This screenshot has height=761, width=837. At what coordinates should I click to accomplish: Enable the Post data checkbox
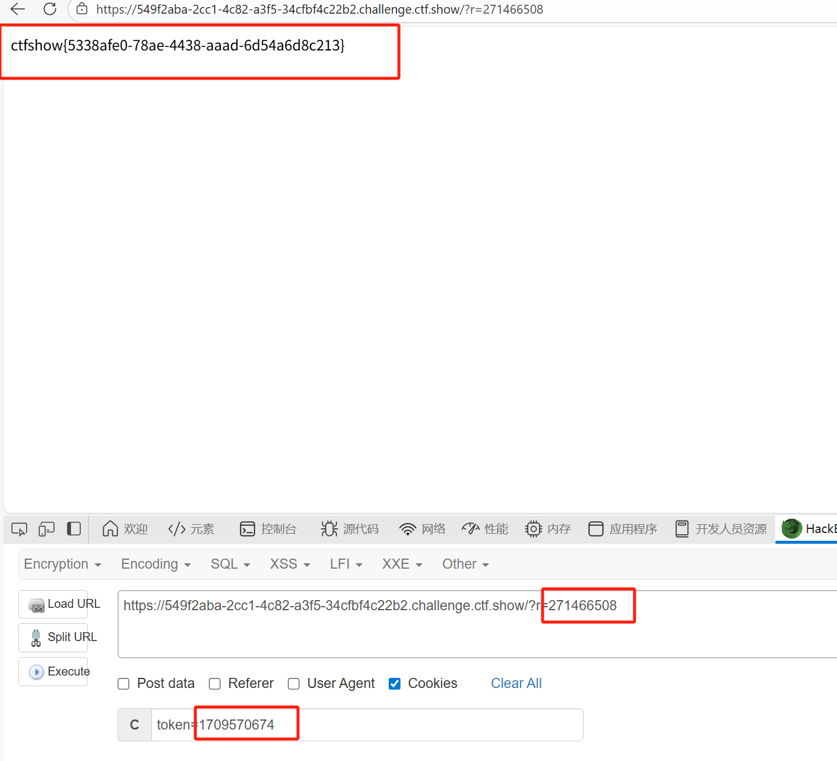[x=123, y=684]
